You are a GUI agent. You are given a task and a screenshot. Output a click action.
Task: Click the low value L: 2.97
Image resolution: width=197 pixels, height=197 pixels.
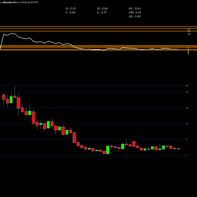[x=102, y=13]
